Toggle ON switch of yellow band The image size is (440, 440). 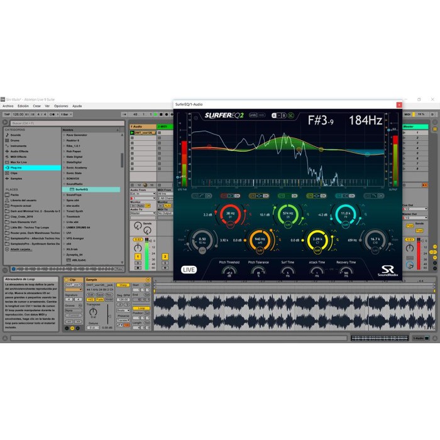point(323,196)
